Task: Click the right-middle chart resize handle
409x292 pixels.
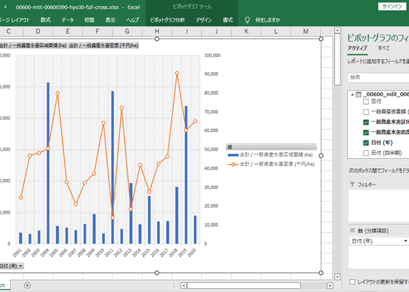Action: [x=321, y=156]
